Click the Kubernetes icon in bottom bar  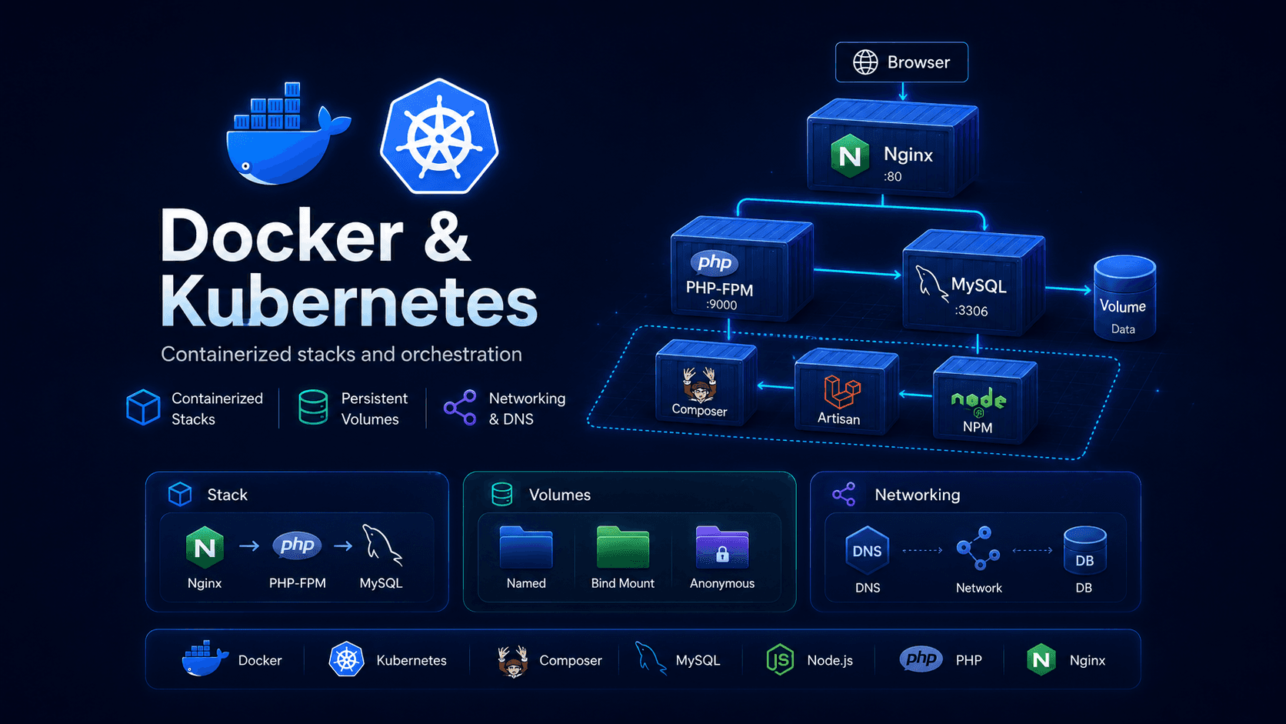point(347,659)
